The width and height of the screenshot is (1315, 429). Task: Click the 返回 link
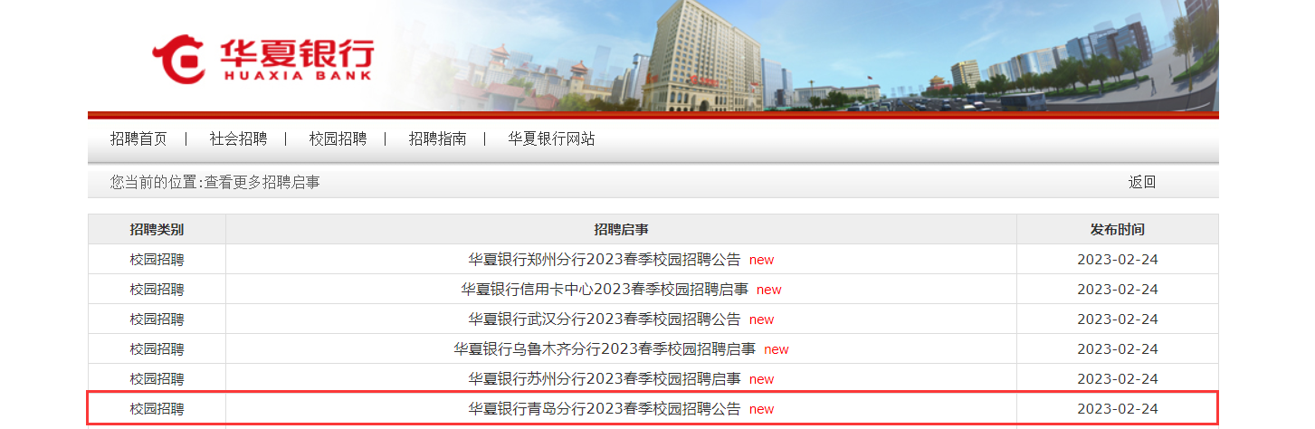tap(1141, 182)
